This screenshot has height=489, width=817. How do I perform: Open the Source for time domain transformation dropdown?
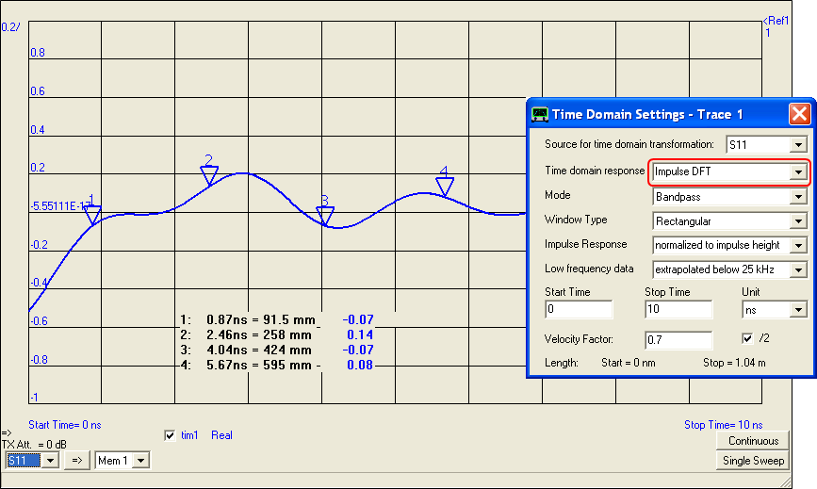click(x=797, y=145)
